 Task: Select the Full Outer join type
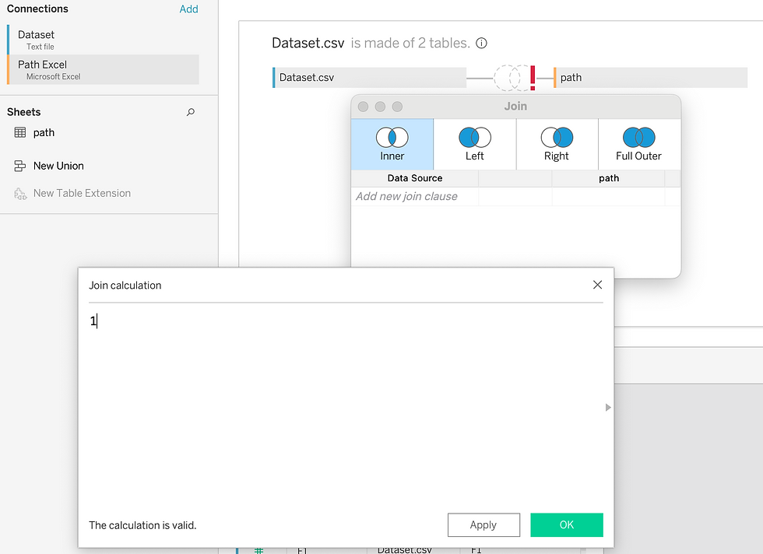pos(639,144)
